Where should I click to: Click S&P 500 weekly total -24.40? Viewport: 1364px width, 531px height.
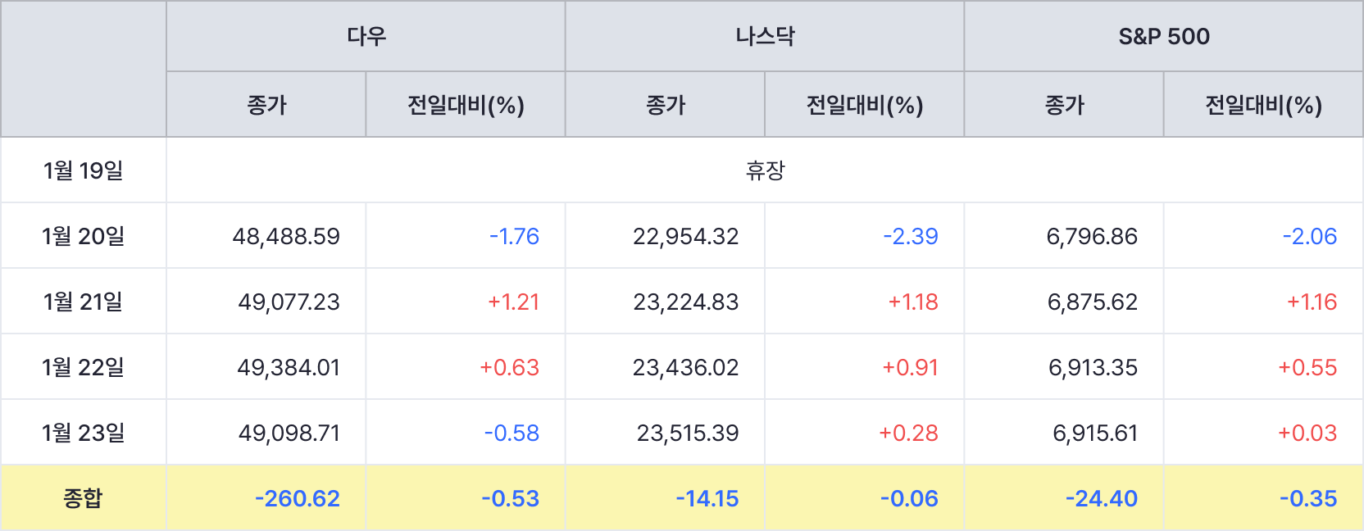click(x=1101, y=498)
